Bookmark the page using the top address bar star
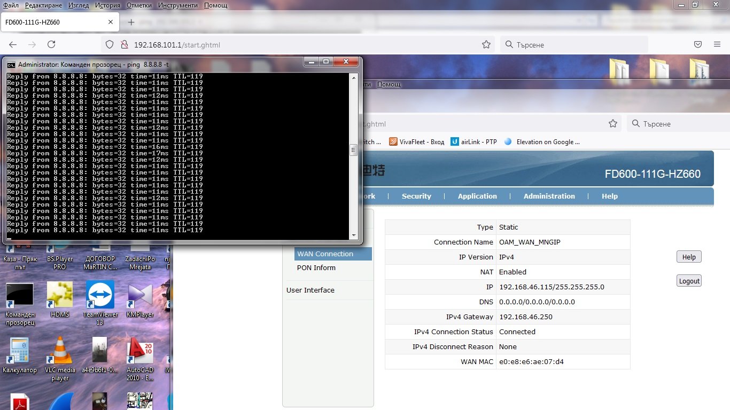Screen dimensions: 730x410 [x=486, y=45]
